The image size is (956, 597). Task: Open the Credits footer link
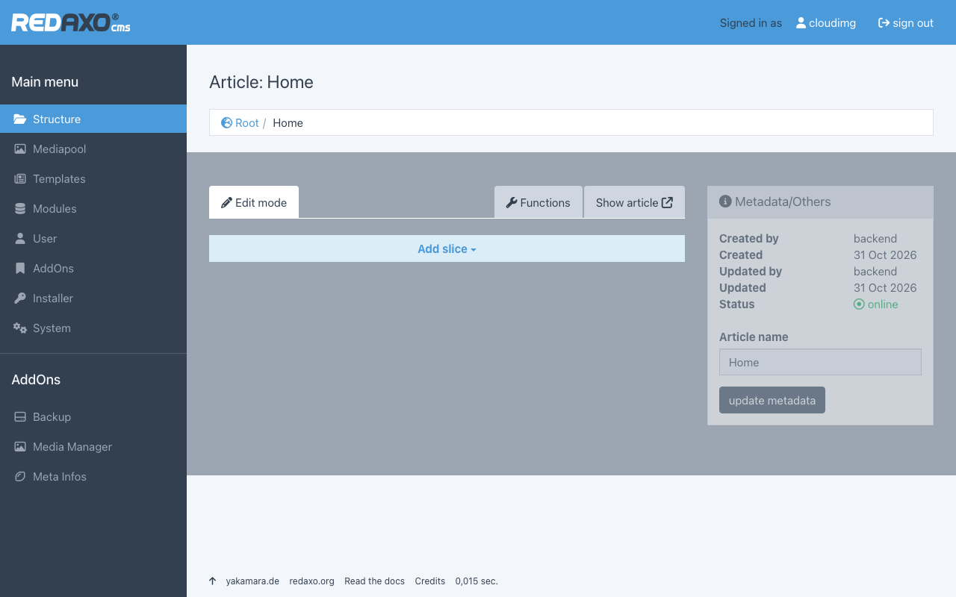click(430, 581)
